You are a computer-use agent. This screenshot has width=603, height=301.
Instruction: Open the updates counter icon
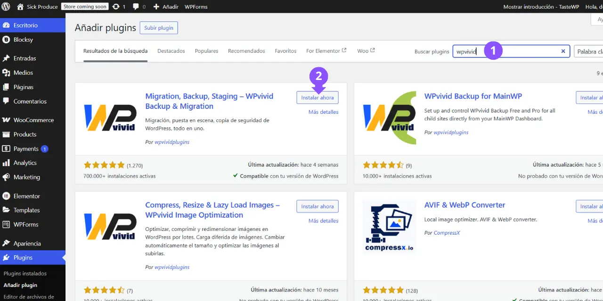[119, 7]
